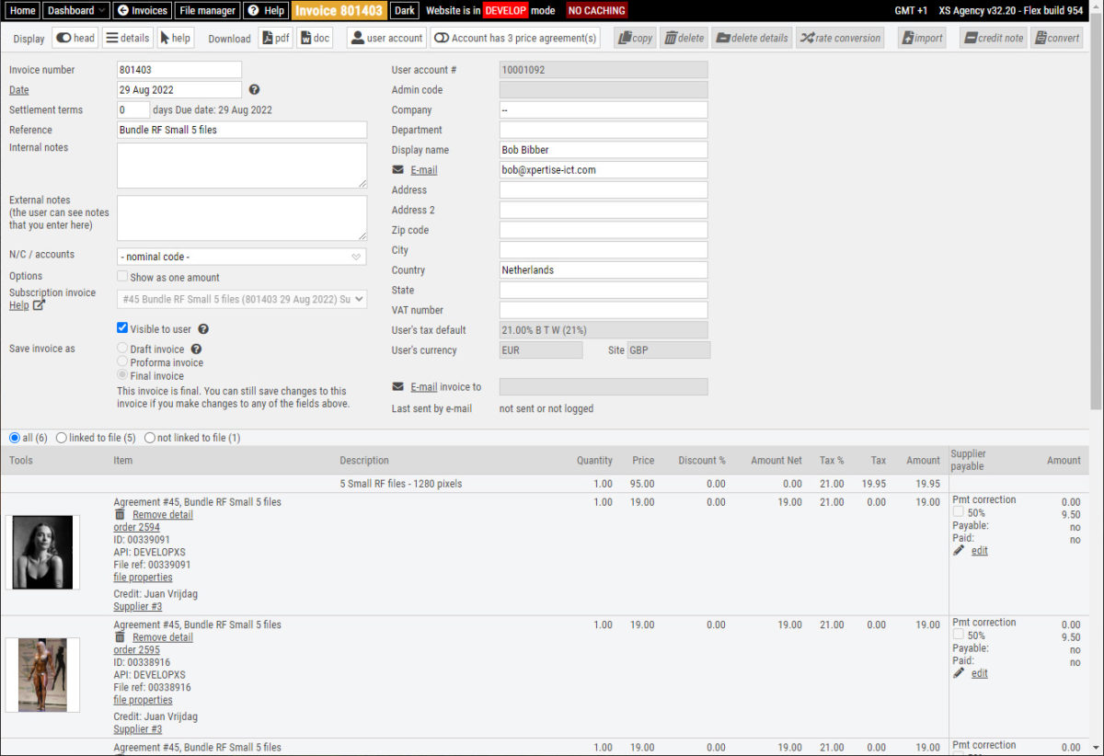Screen dimensions: 1104x756
Task: Uncheck the Visible to user checkbox
Action: [122, 328]
